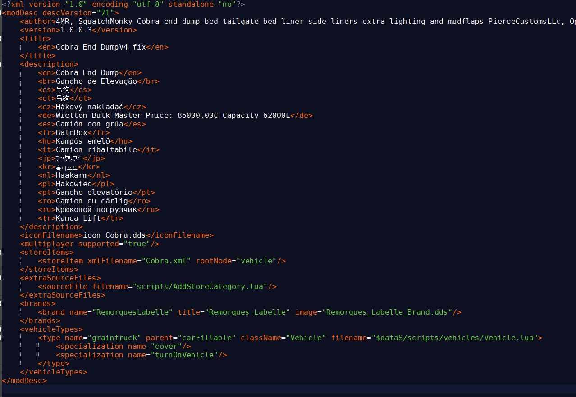This screenshot has width=576, height=397.
Task: Click the xml version declaration line
Action: (x=124, y=4)
